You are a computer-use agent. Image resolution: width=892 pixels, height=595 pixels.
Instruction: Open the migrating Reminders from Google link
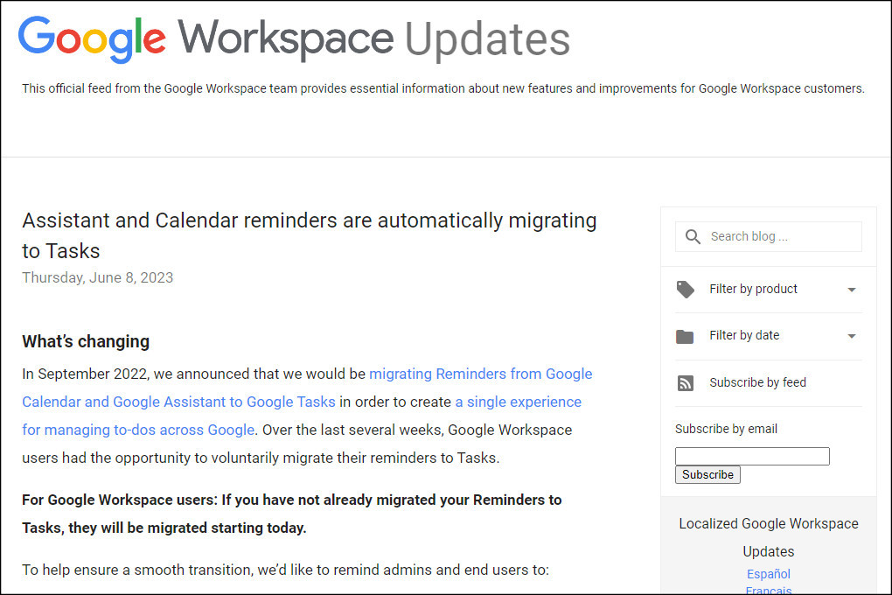[481, 374]
